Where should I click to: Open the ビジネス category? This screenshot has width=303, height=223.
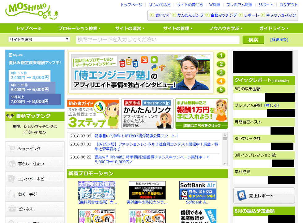point(35,209)
